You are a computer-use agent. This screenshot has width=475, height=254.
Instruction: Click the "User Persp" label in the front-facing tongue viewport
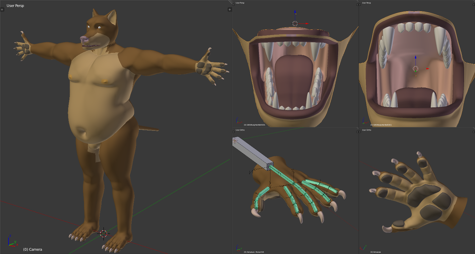point(240,3)
